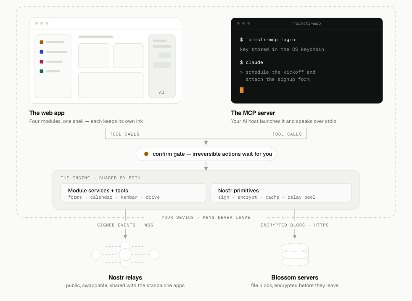The width and height of the screenshot is (412, 301).
Task: Click the 'Blossom servers' heading
Action: (x=295, y=277)
